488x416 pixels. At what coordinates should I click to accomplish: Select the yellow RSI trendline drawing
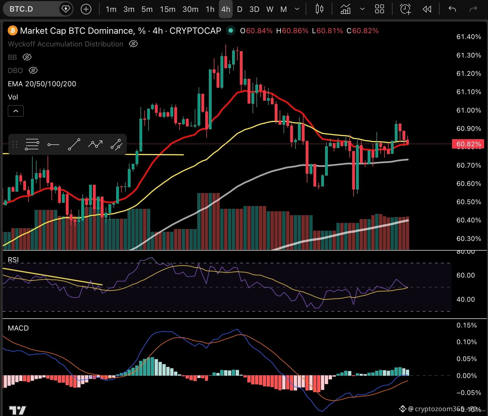click(x=53, y=277)
